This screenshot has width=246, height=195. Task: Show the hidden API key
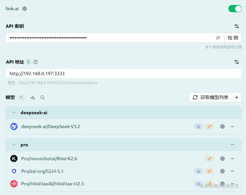point(218,38)
